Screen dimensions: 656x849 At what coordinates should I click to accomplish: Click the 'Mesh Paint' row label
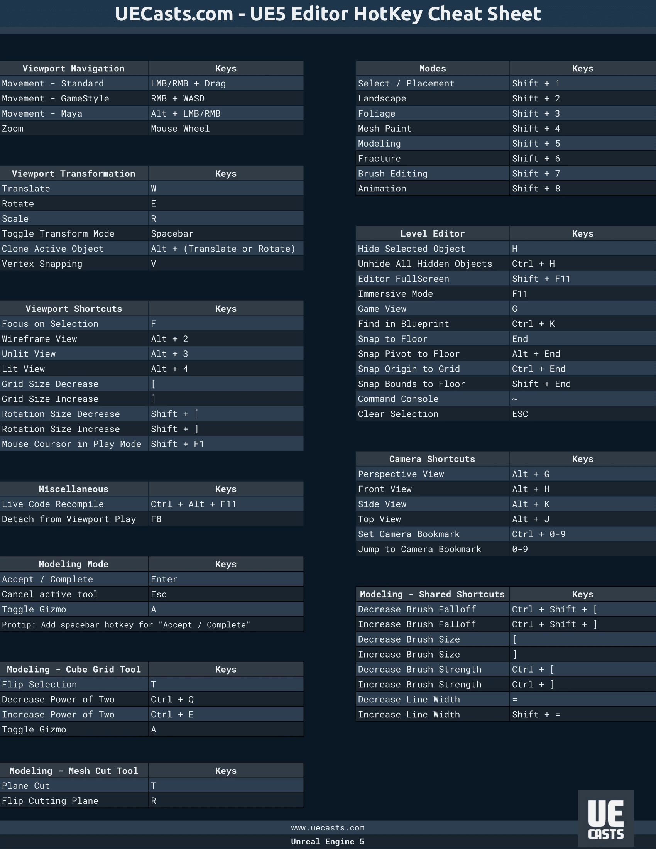(433, 129)
